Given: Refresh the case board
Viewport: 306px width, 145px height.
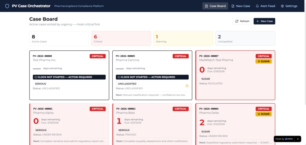Looking at the screenshot, I should click(x=242, y=21).
